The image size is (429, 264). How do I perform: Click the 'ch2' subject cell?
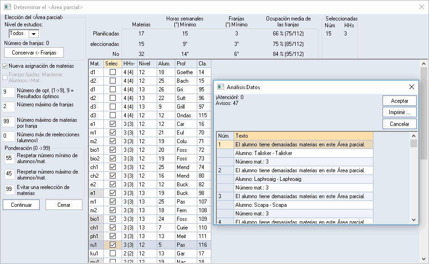pos(96,176)
